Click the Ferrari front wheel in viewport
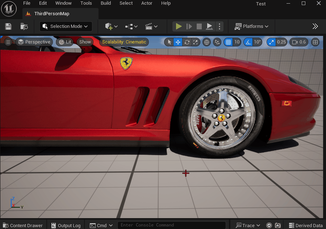Viewport: 326px width, 229px height. [x=222, y=117]
